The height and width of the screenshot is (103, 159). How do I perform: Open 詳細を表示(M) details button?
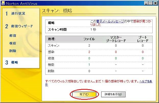point(113,94)
